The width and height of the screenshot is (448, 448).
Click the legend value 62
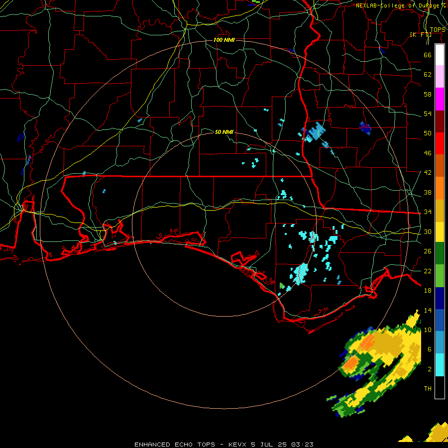click(x=428, y=75)
